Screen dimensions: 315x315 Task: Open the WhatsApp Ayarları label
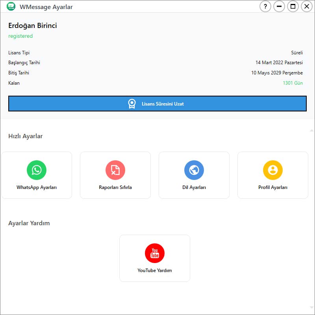tap(37, 187)
